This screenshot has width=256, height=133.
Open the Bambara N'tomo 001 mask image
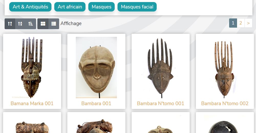coord(161,68)
